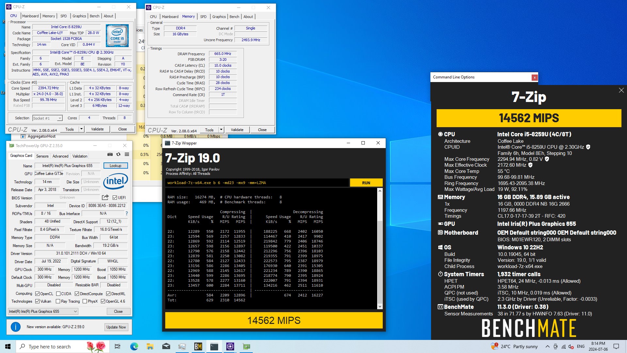Viewport: 627px width, 353px height.
Task: Click Validate in the first CPU-Z window
Action: [97, 129]
